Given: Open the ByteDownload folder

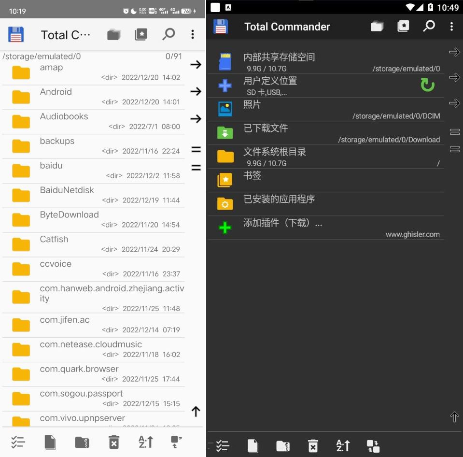Looking at the screenshot, I should coord(93,220).
